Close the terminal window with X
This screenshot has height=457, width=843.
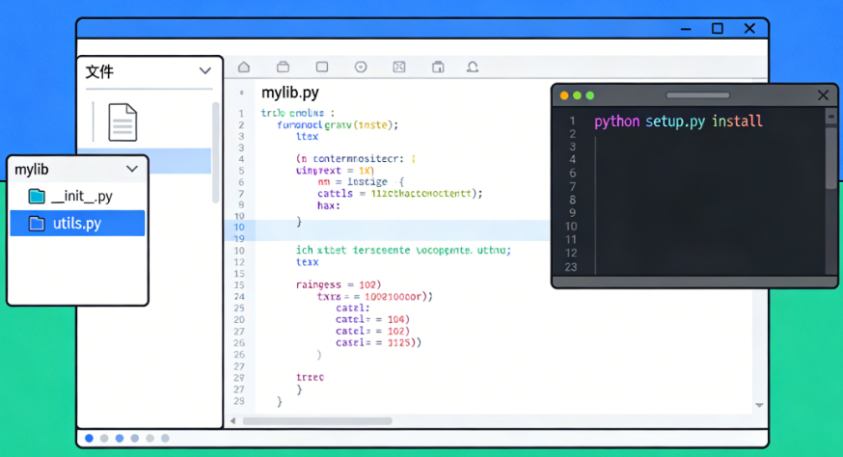point(823,95)
